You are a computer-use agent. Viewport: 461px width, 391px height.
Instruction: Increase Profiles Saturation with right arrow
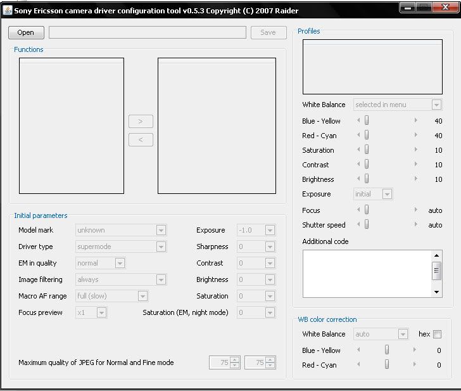click(415, 150)
